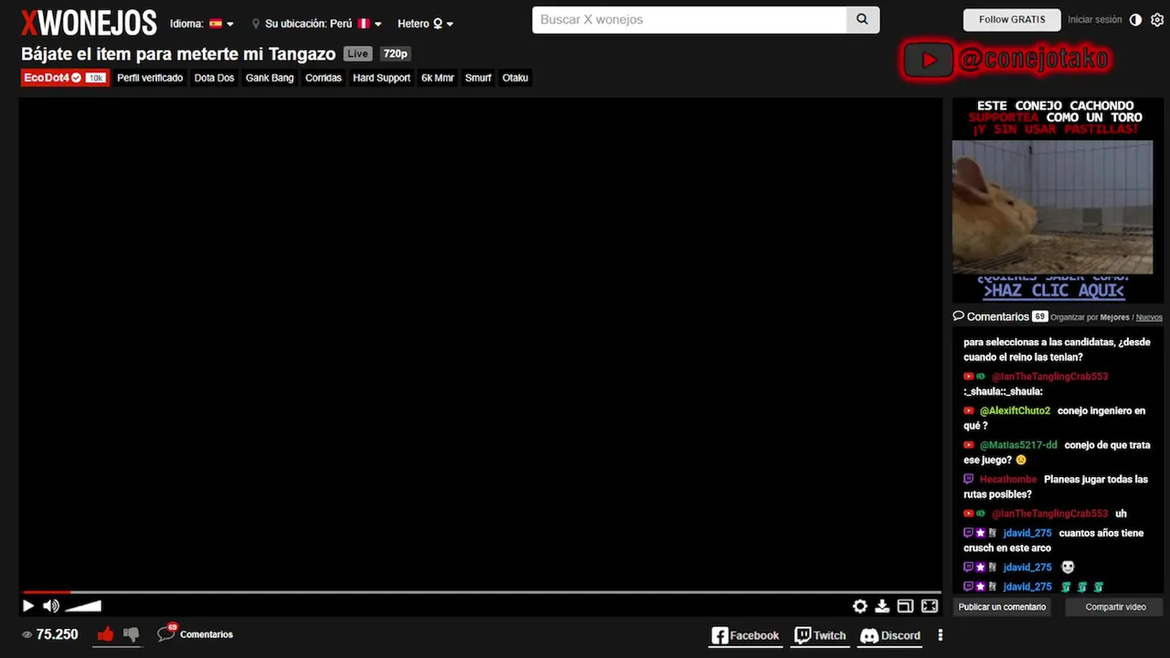This screenshot has width=1170, height=658.
Task: Click username Hecathombe in chat
Action: (1008, 480)
